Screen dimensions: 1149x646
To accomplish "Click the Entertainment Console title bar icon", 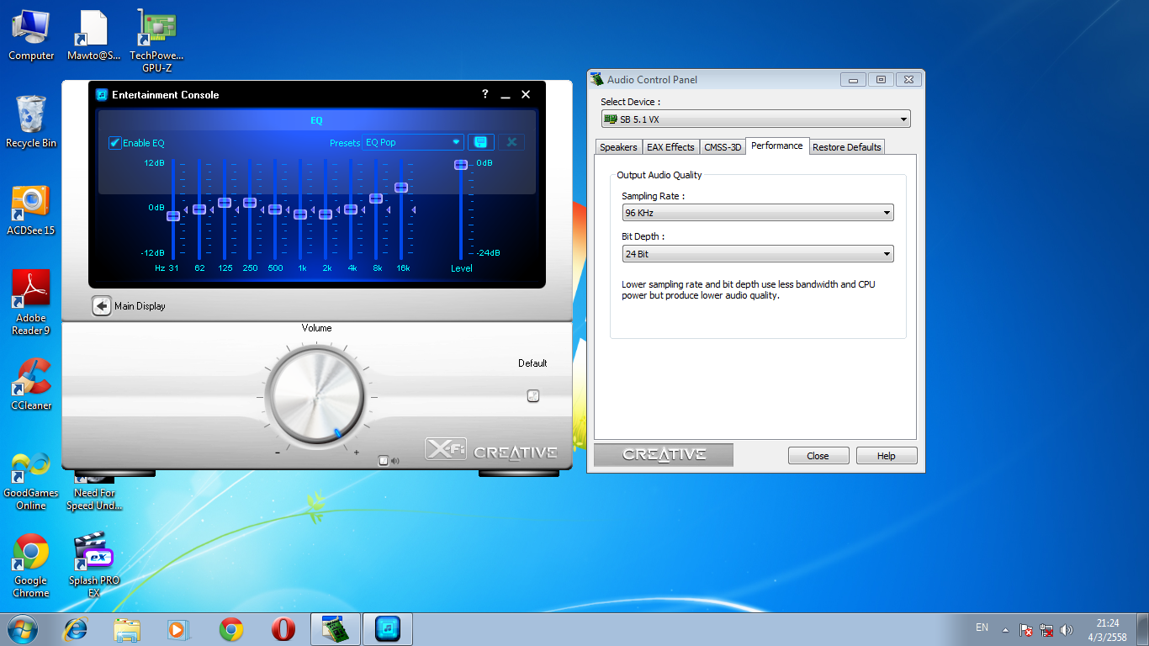I will tap(102, 94).
